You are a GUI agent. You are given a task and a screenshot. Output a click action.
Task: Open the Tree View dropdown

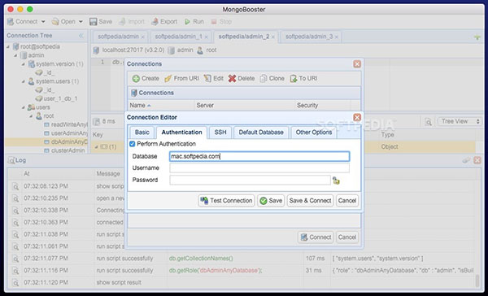460,121
